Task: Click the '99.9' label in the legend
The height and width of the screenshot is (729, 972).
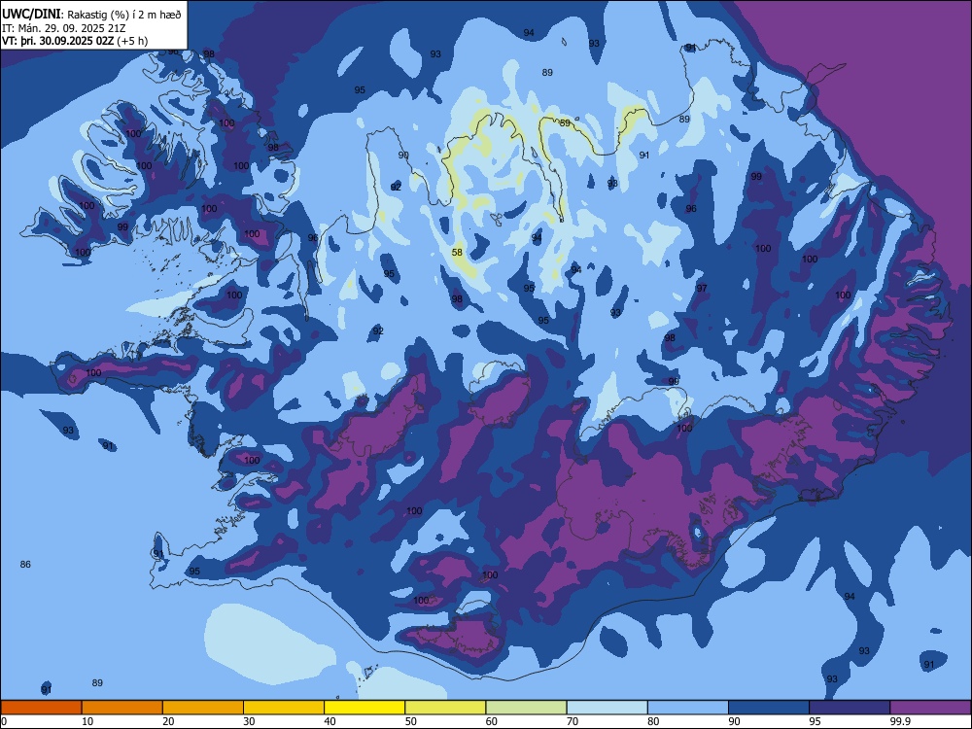Action: pos(901,721)
